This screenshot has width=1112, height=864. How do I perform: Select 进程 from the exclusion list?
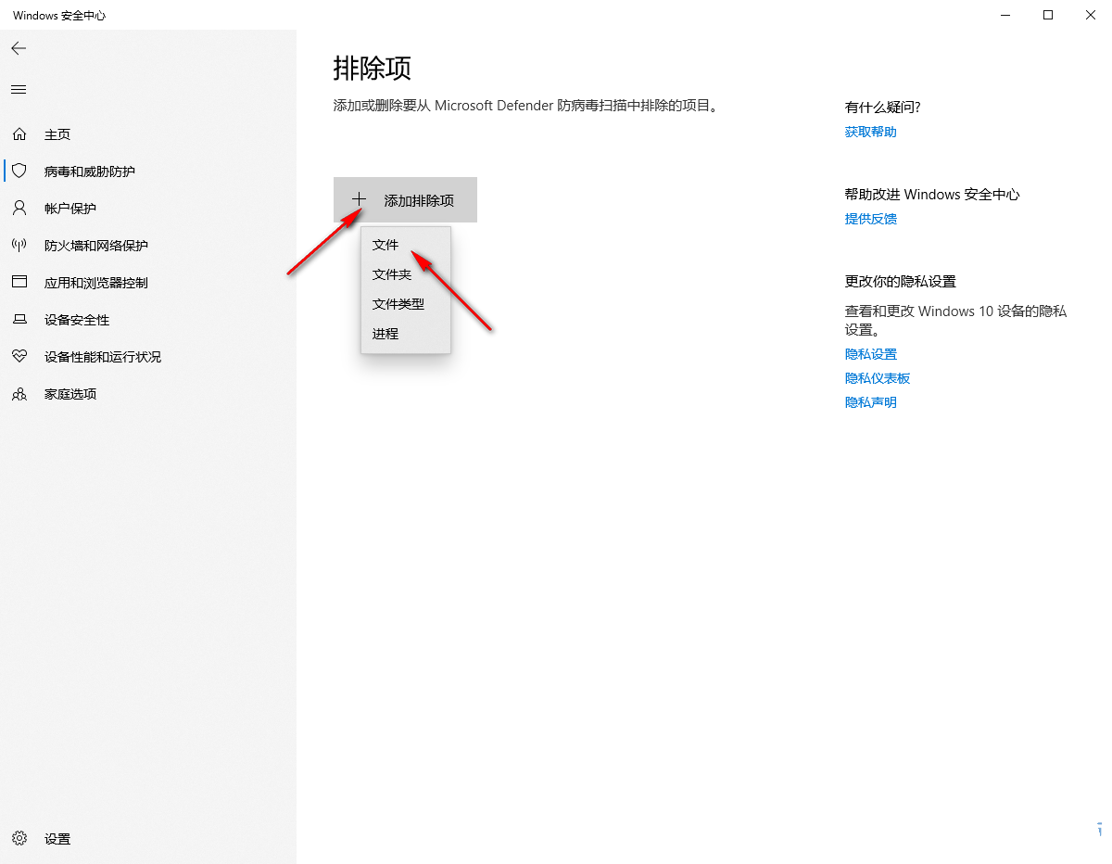(385, 333)
